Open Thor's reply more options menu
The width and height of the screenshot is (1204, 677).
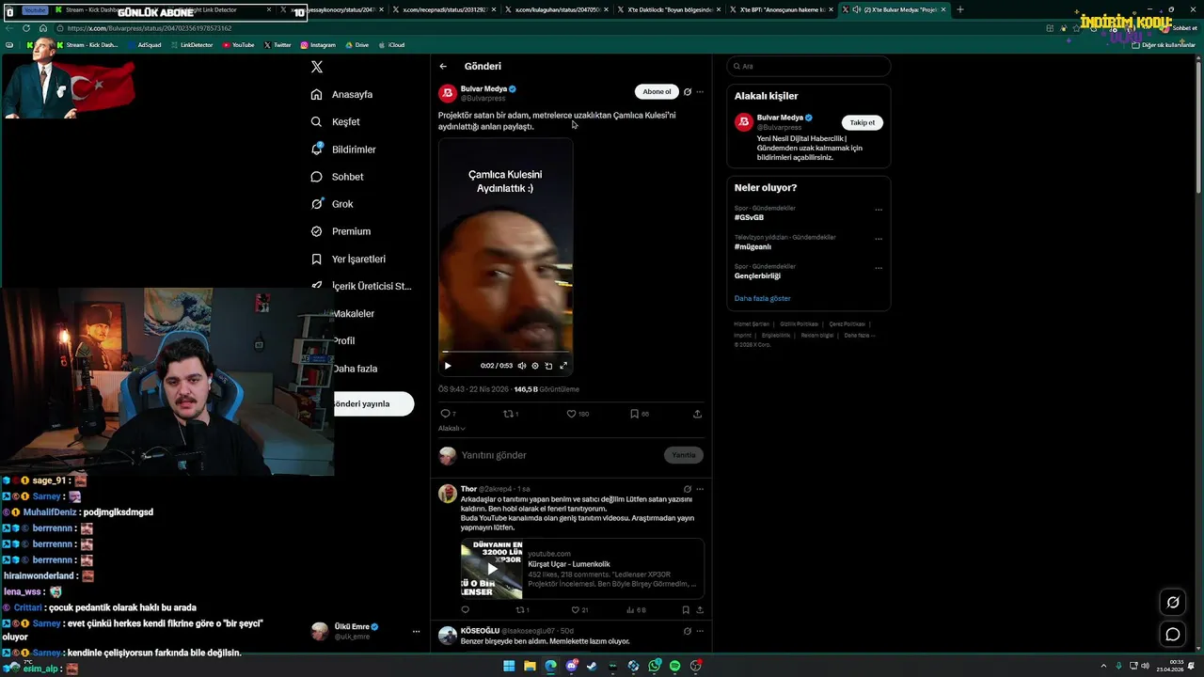tap(700, 489)
